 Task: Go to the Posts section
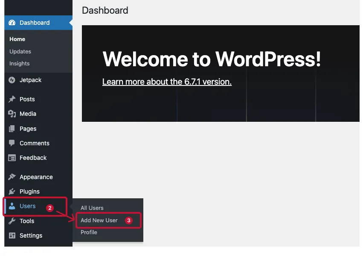tap(27, 99)
